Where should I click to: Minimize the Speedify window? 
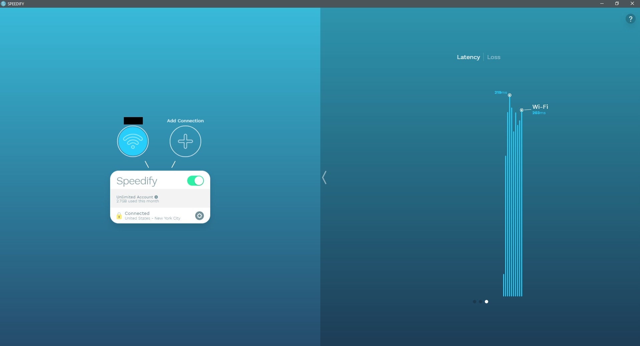pos(602,4)
